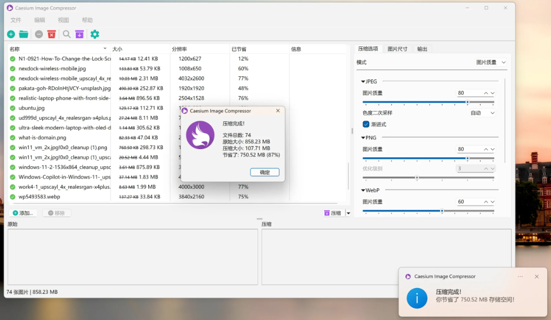This screenshot has height=320, width=551.
Task: Click the 添加 button below the file list
Action: (x=23, y=213)
